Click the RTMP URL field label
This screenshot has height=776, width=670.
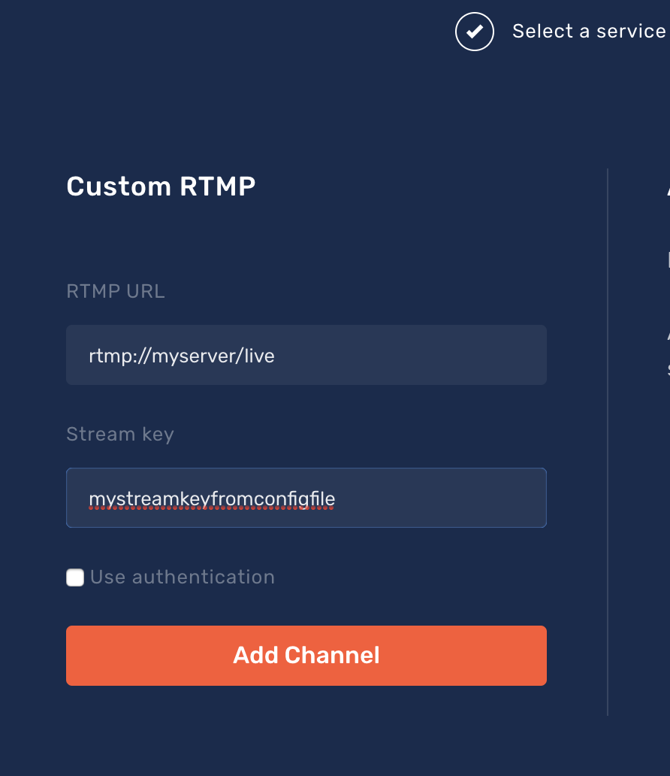tap(116, 292)
